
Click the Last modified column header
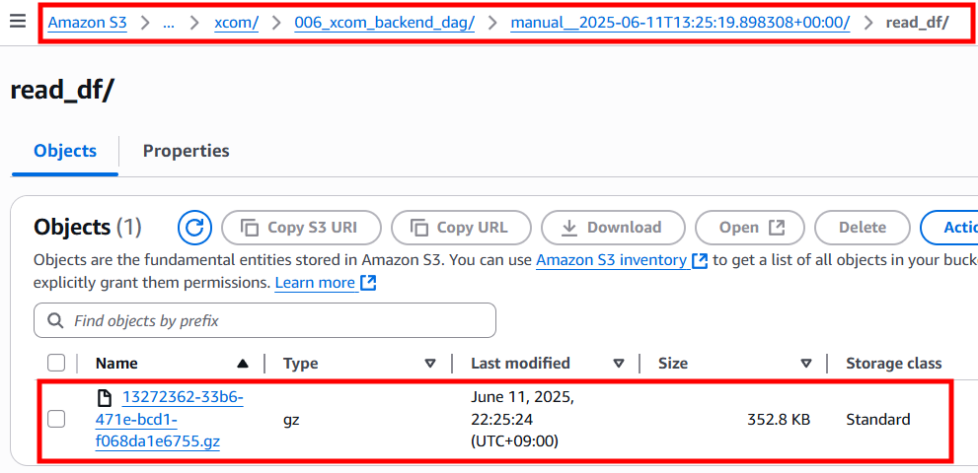pos(520,364)
